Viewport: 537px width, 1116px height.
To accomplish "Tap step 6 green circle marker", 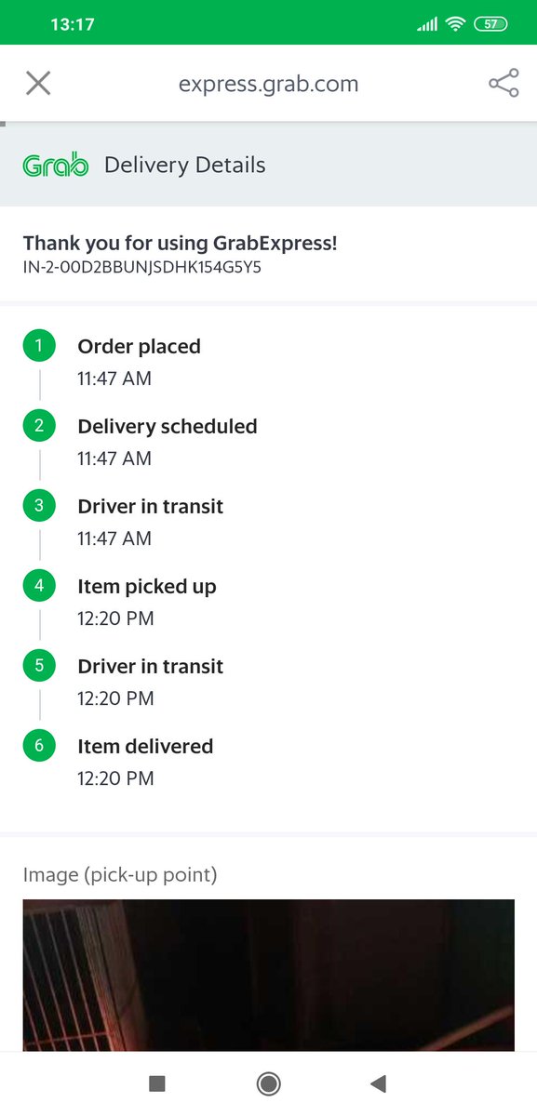I will 39,747.
